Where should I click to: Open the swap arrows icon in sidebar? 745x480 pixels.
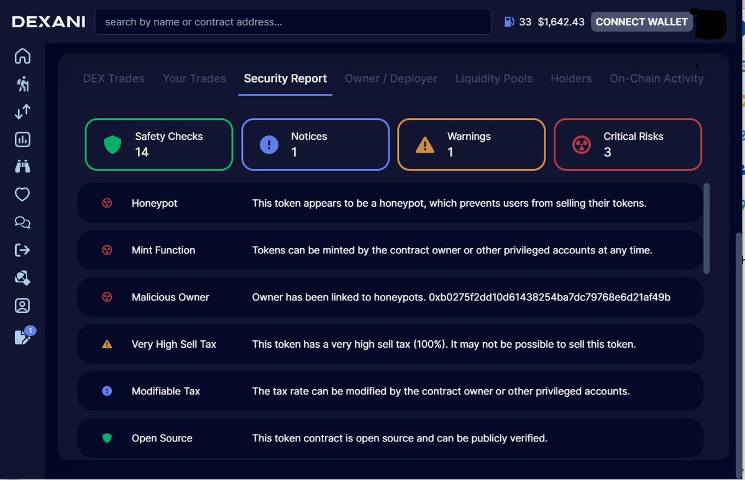[x=22, y=112]
